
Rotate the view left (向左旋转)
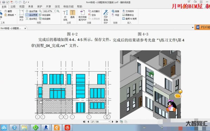click(x=44, y=15)
